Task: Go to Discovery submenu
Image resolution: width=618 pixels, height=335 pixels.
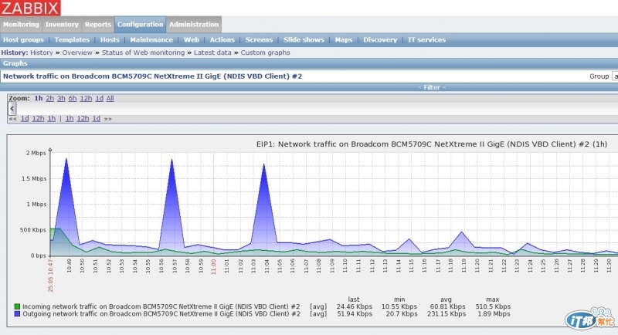Action: [x=380, y=40]
